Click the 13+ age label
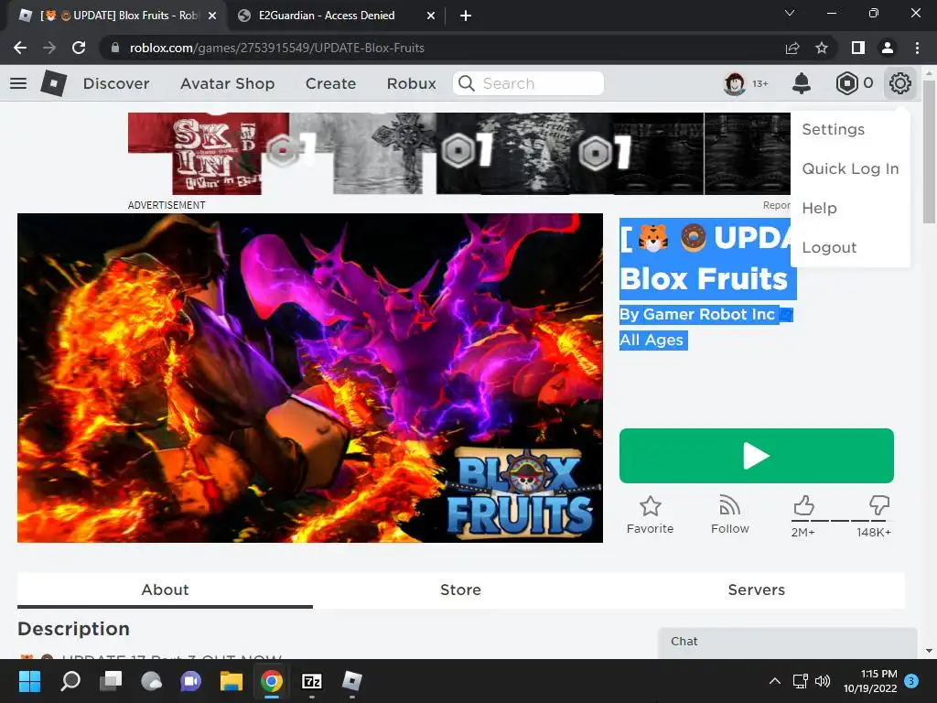The image size is (937, 703). coord(760,83)
